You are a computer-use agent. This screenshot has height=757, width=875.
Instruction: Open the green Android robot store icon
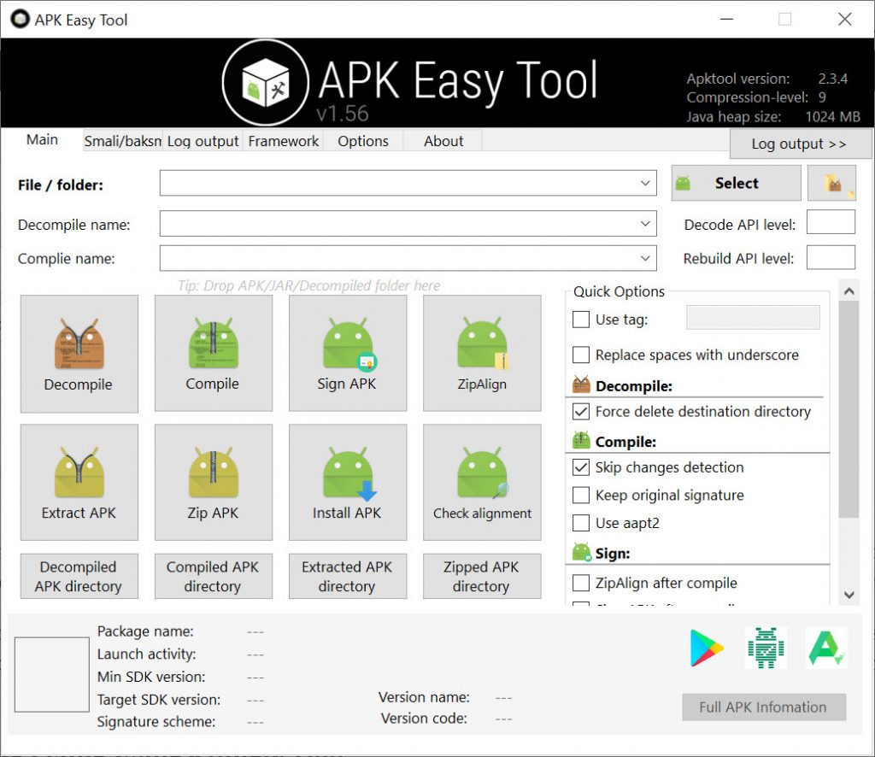tap(766, 648)
